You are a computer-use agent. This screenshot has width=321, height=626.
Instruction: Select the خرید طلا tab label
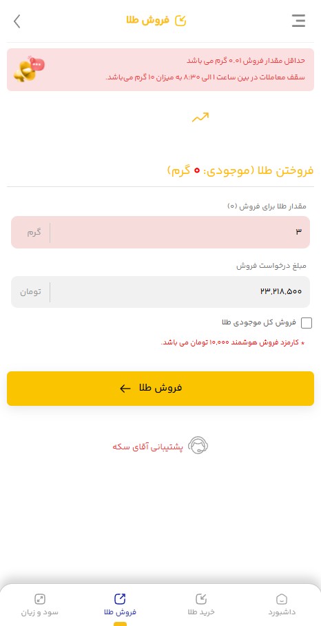coord(201,612)
